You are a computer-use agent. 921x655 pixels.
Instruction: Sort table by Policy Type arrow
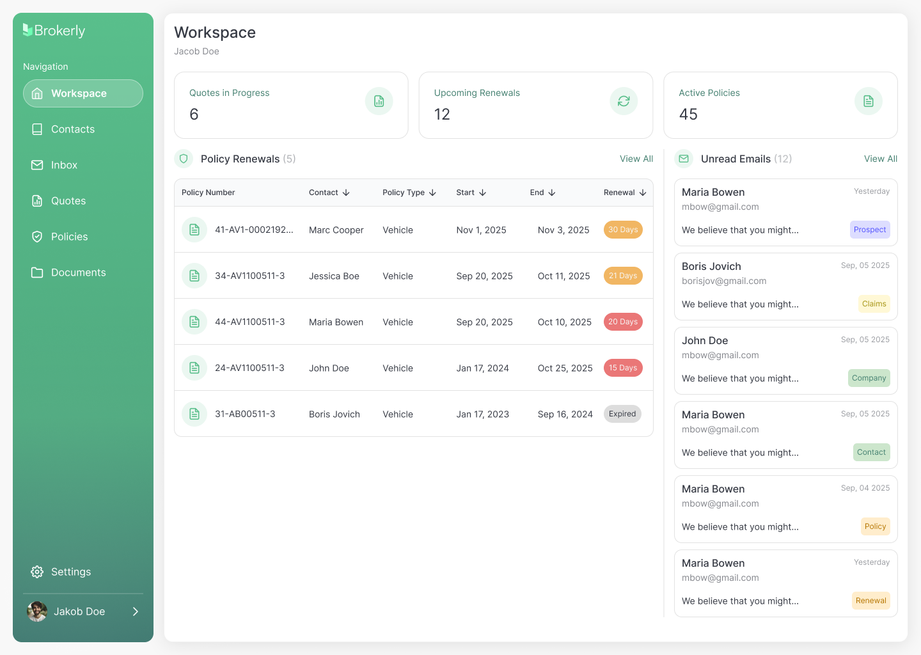pyautogui.click(x=432, y=193)
